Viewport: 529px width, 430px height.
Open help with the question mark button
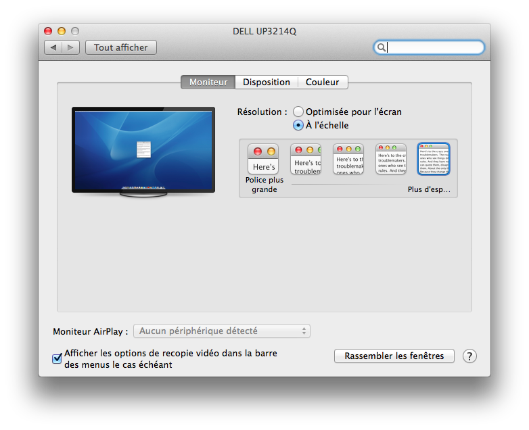click(x=469, y=356)
